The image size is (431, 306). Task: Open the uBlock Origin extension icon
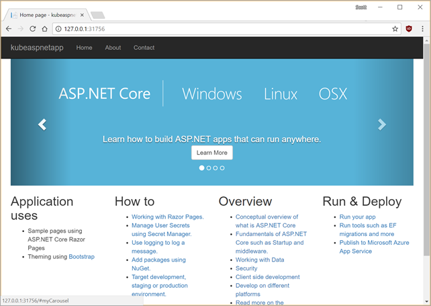tap(409, 29)
